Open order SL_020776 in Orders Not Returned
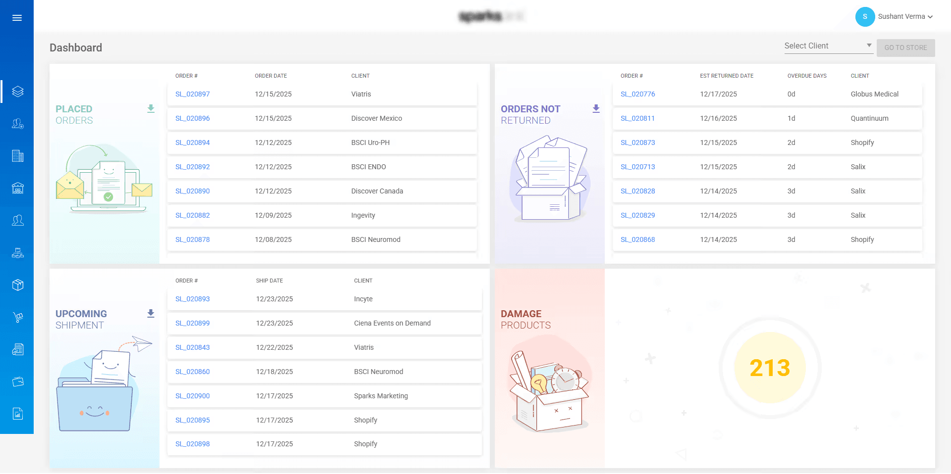951x474 pixels. pos(637,94)
